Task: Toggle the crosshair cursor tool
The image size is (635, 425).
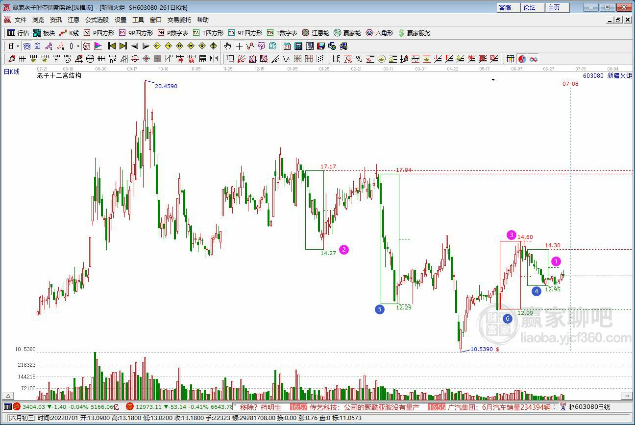Action: pos(239,46)
